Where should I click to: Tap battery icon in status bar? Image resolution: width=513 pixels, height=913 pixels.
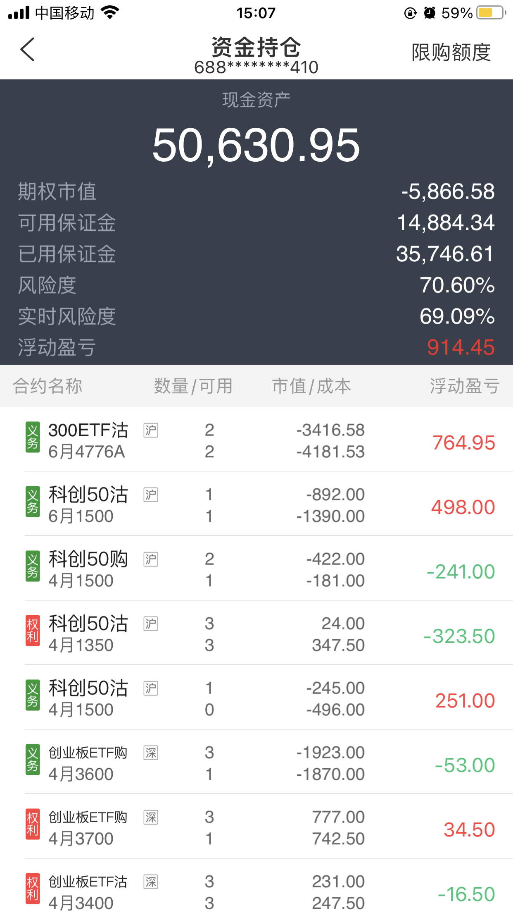[x=491, y=13]
